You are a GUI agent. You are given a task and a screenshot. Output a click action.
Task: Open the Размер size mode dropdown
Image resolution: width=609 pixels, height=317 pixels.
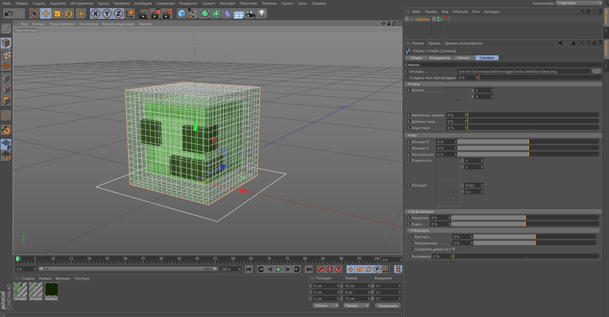(357, 306)
